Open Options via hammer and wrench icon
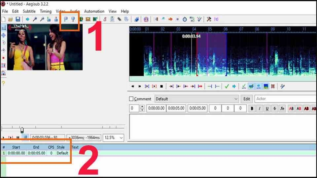 pos(209,19)
